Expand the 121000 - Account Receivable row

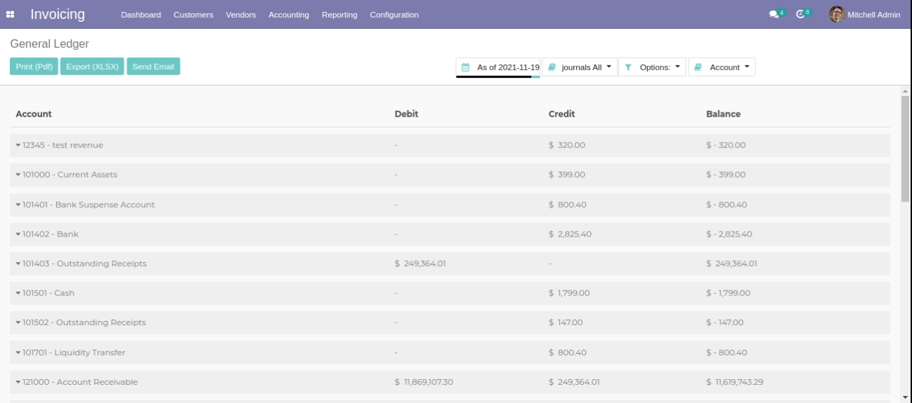[x=76, y=382]
